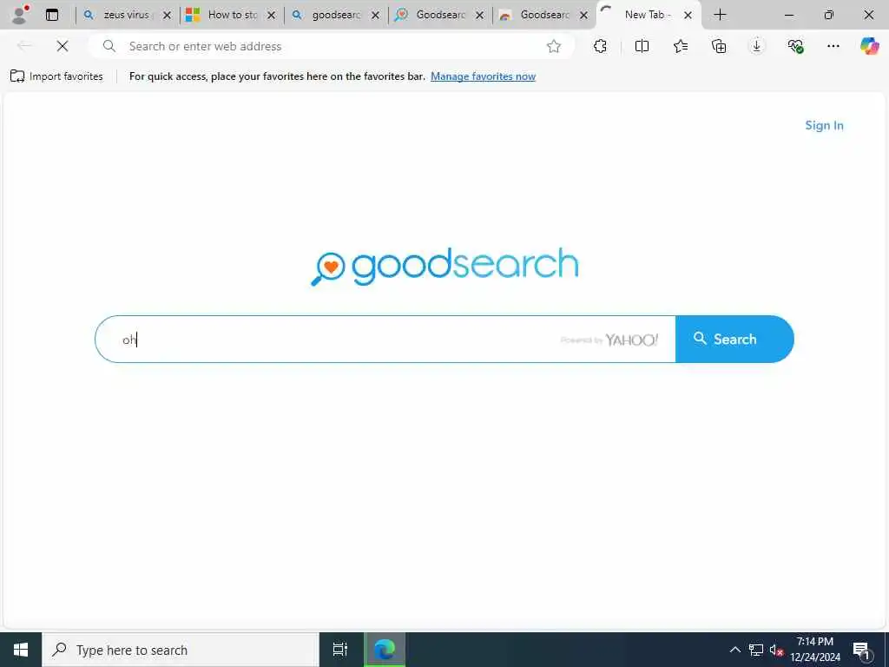Open Settings and more menu
The height and width of the screenshot is (667, 889).
(833, 46)
